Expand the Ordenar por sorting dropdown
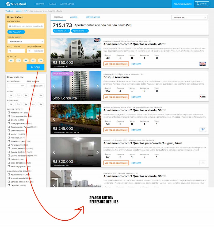This screenshot has height=227, width=214. click(x=189, y=17)
